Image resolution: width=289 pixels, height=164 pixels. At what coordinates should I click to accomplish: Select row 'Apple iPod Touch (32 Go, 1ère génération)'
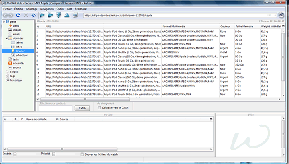pos(159,61)
